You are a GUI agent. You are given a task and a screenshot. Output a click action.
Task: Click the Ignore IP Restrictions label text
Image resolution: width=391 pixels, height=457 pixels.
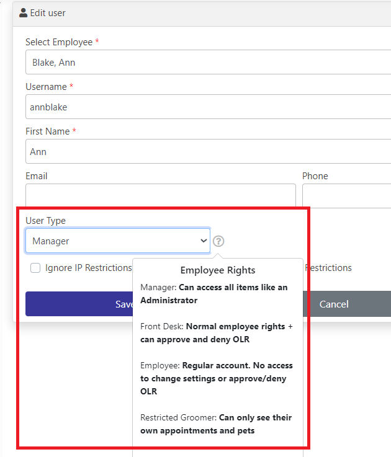pyautogui.click(x=88, y=268)
